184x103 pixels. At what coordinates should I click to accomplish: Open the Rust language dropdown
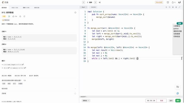pyautogui.click(x=84, y=7)
